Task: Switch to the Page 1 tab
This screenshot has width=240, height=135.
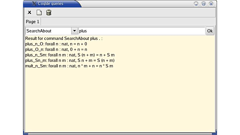Action: point(33,22)
